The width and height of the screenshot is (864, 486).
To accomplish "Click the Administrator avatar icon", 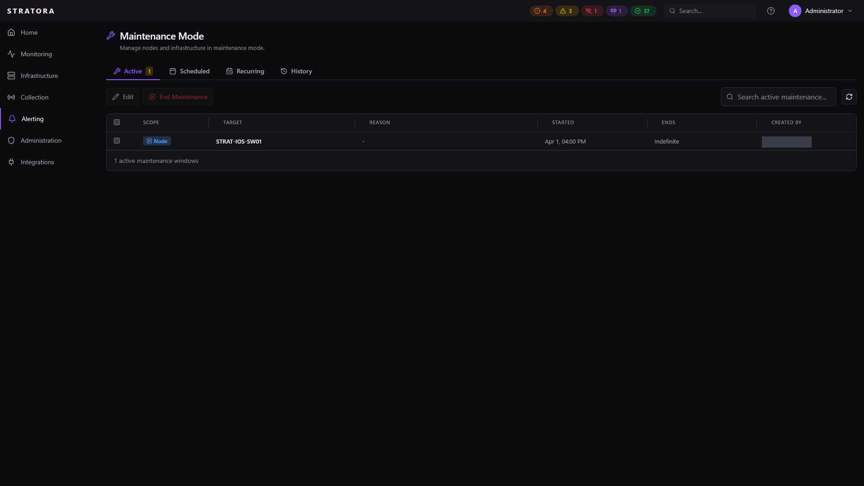I will [795, 11].
